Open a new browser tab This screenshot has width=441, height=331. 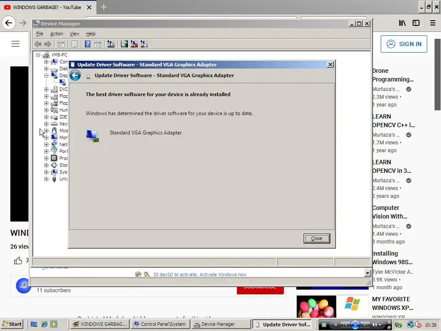click(x=103, y=7)
